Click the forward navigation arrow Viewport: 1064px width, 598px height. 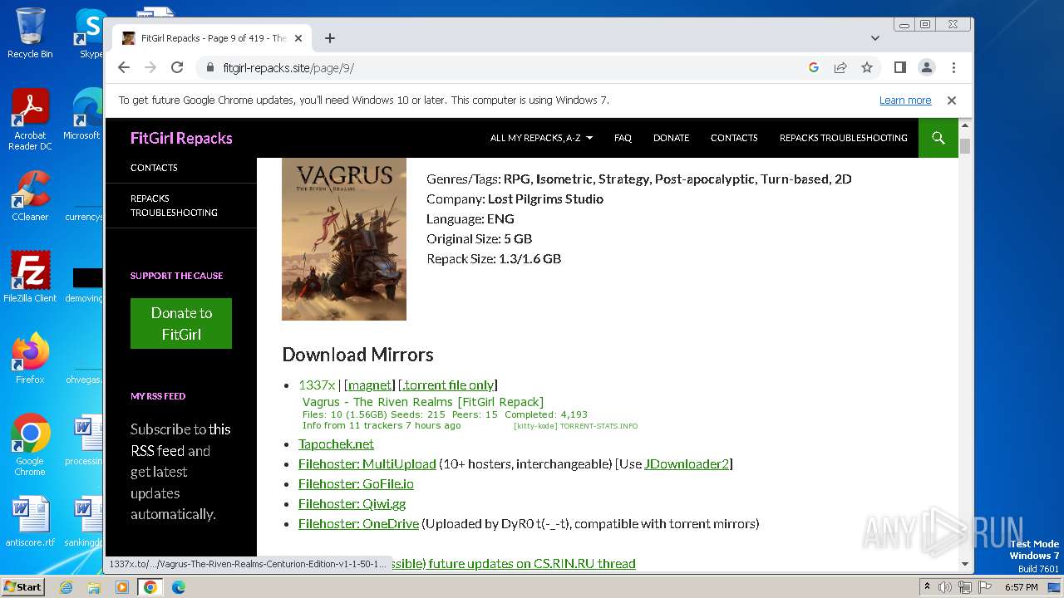click(x=150, y=68)
